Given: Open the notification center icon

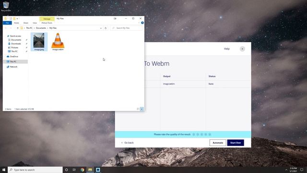Looking at the screenshot, I should click(302, 170).
